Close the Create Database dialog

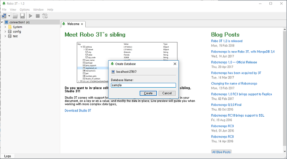coord(175,64)
